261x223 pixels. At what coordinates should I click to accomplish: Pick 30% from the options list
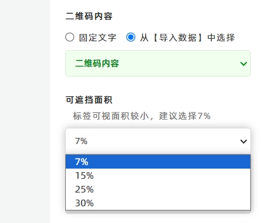coord(158,203)
